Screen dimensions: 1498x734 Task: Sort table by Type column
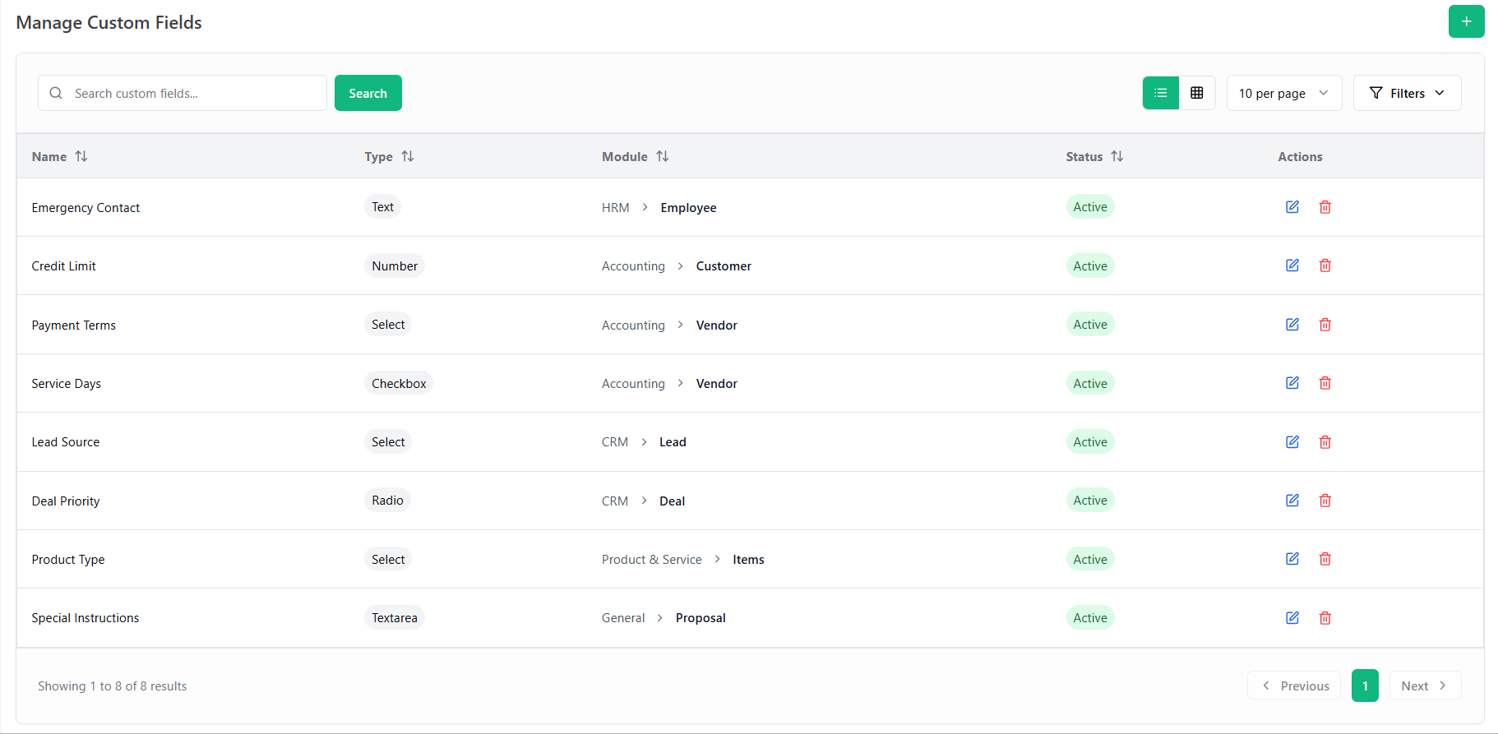pos(389,156)
